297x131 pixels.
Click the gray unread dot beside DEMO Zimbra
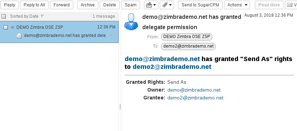13,27
